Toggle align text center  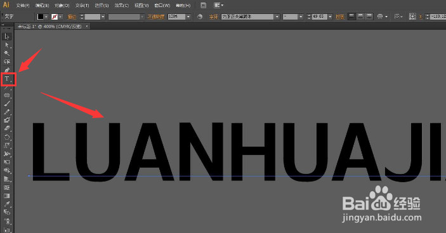click(360, 17)
